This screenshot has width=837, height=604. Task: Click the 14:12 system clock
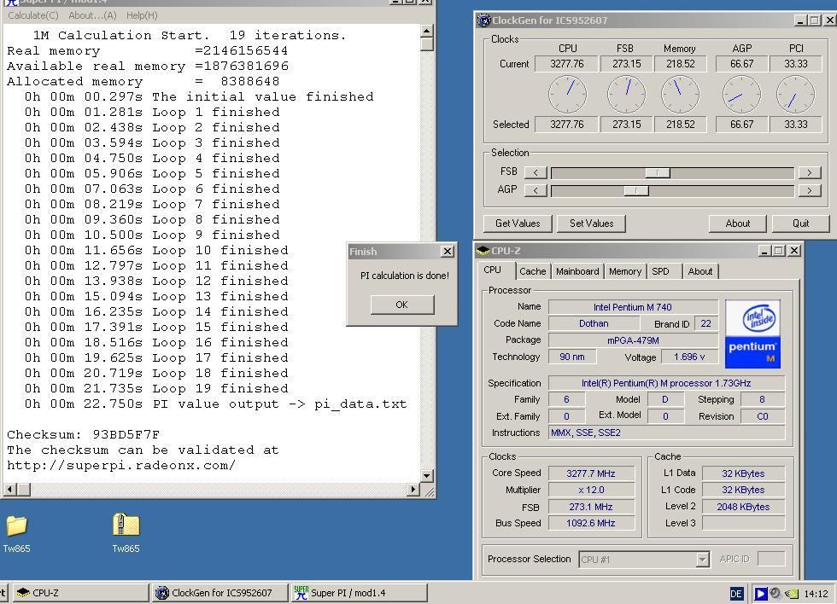[816, 594]
